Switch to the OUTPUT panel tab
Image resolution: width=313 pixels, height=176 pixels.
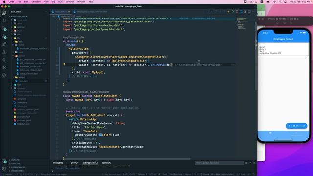coord(75,163)
